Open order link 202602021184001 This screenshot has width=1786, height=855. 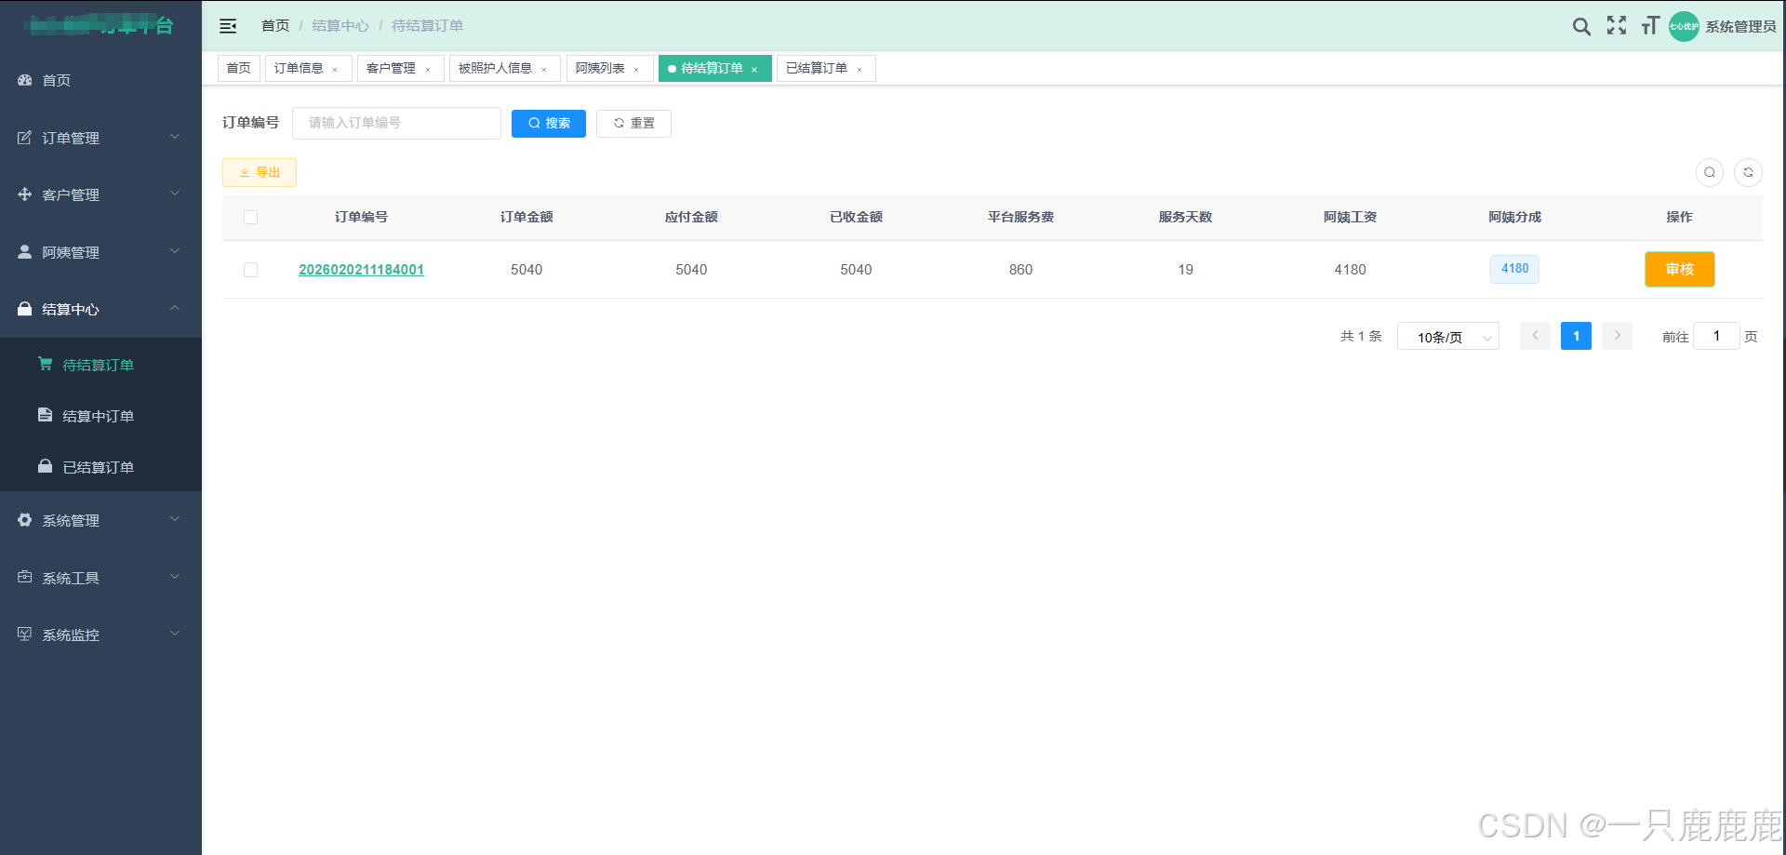[x=361, y=270]
